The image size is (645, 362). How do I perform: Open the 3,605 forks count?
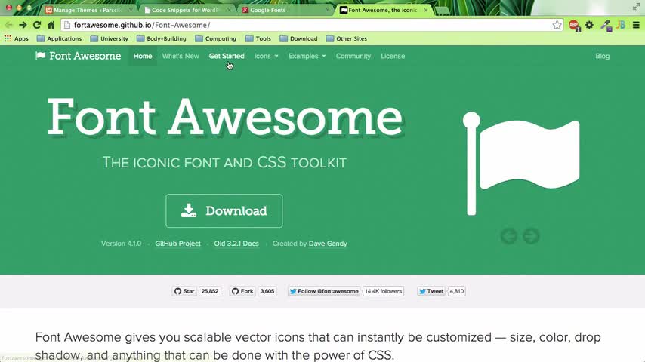tap(267, 291)
